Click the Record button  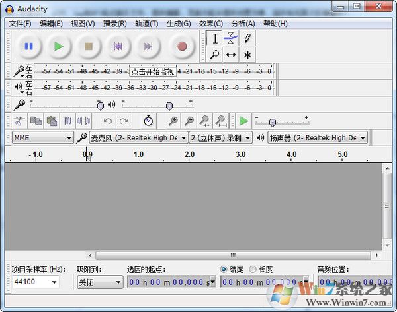(182, 46)
